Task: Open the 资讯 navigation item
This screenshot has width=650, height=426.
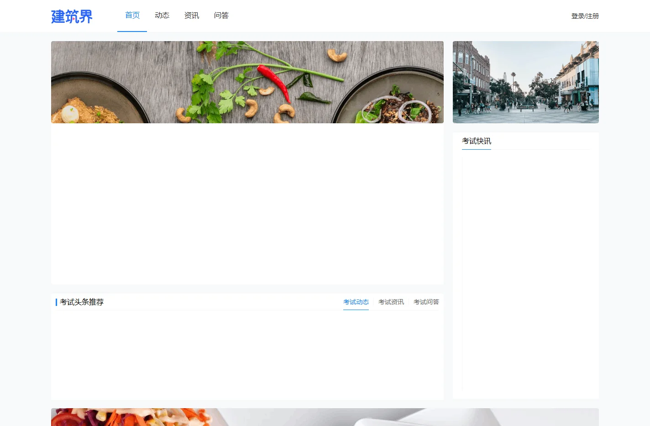Action: 192,16
